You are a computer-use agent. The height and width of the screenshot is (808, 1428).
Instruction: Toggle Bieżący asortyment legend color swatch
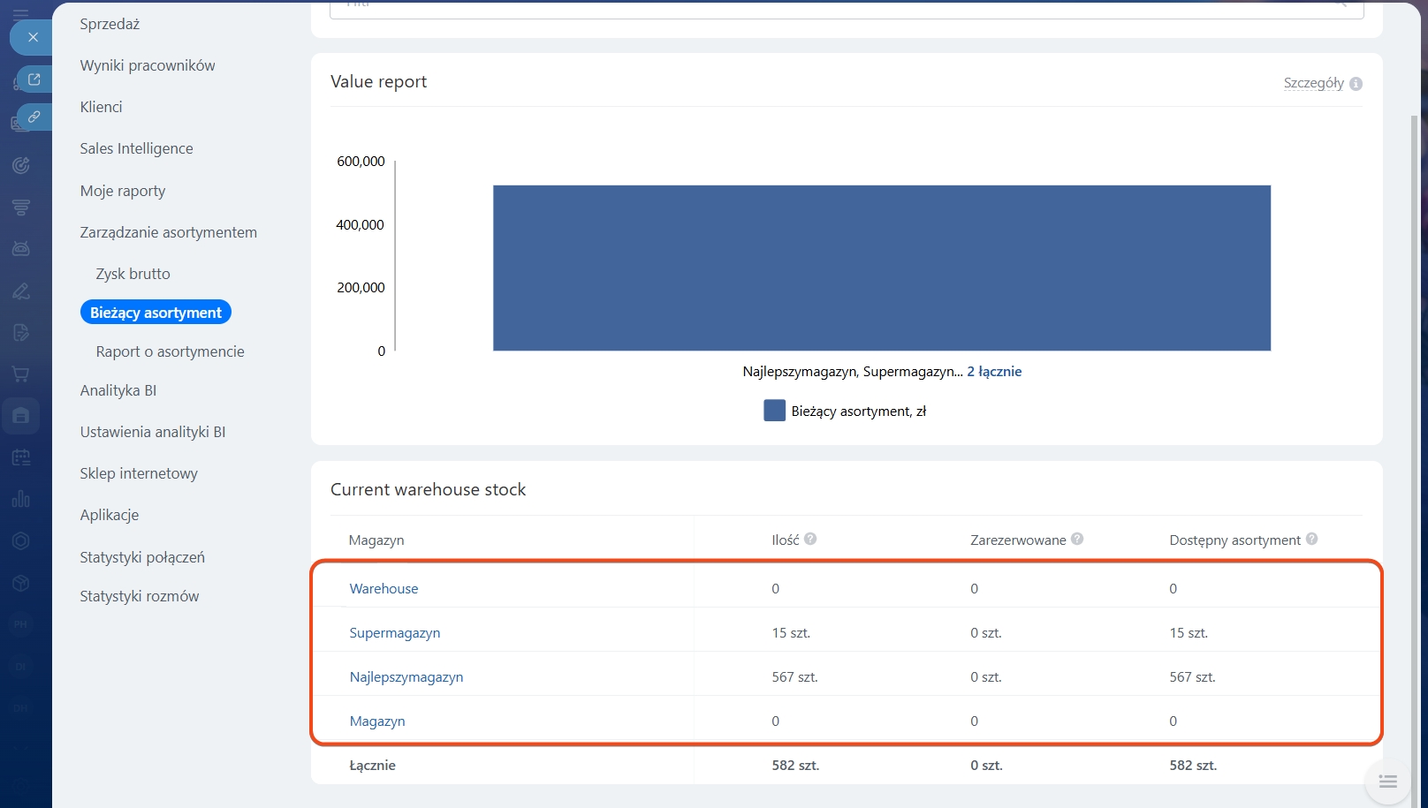click(x=774, y=411)
